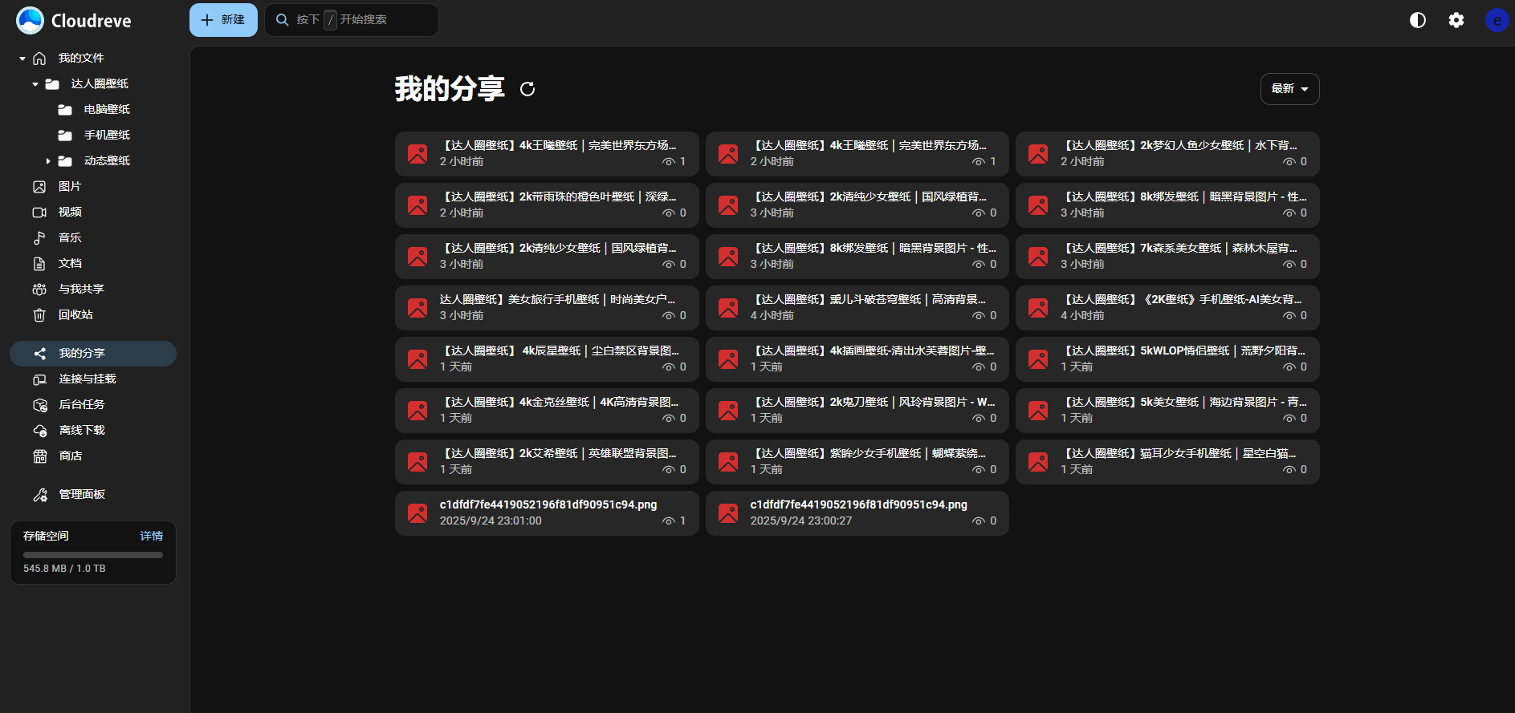Collapse the 我的文件 tree node
The image size is (1515, 713).
(x=22, y=59)
